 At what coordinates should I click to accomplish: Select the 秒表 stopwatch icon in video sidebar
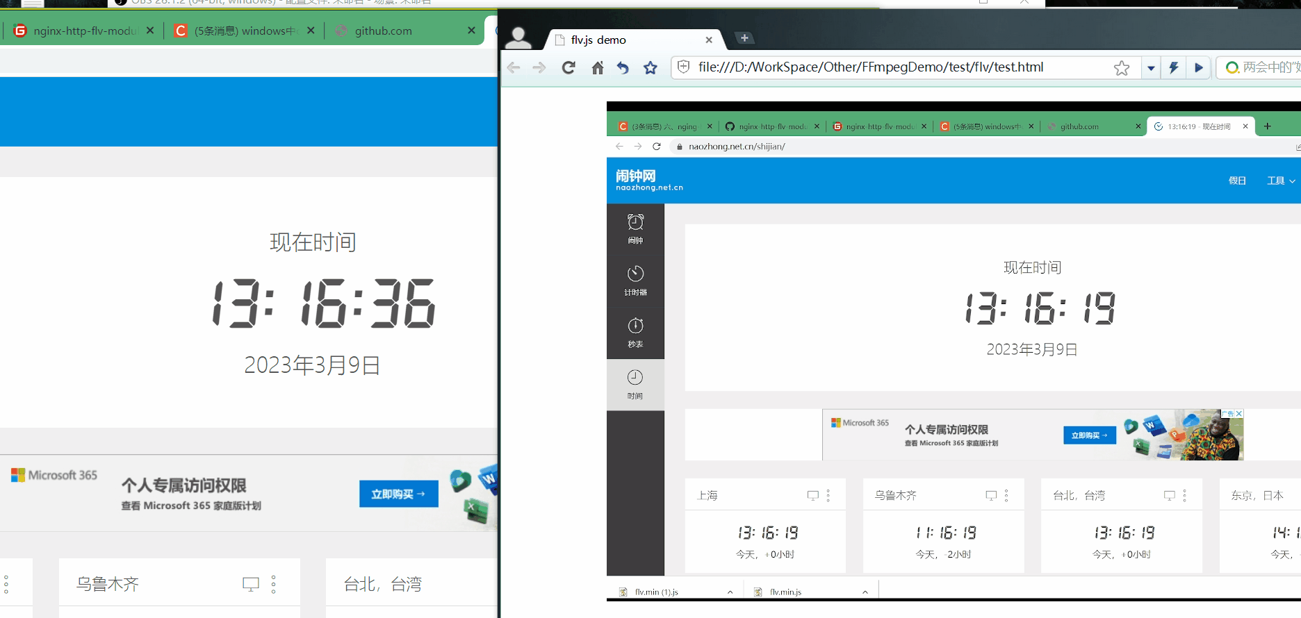(635, 333)
